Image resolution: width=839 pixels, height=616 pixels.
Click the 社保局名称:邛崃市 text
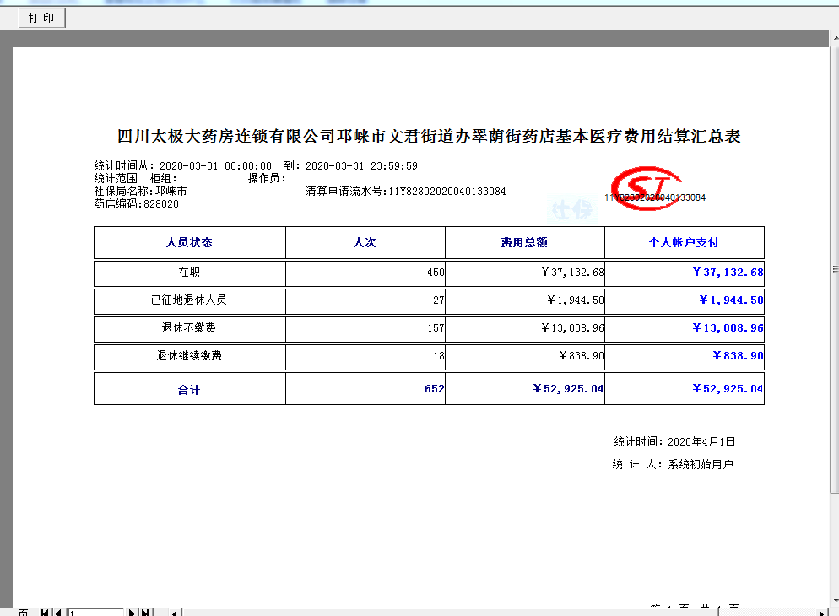pos(141,191)
